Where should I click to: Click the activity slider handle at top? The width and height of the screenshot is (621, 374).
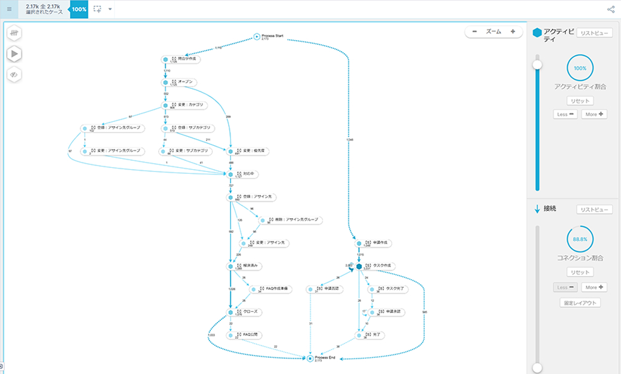(537, 64)
